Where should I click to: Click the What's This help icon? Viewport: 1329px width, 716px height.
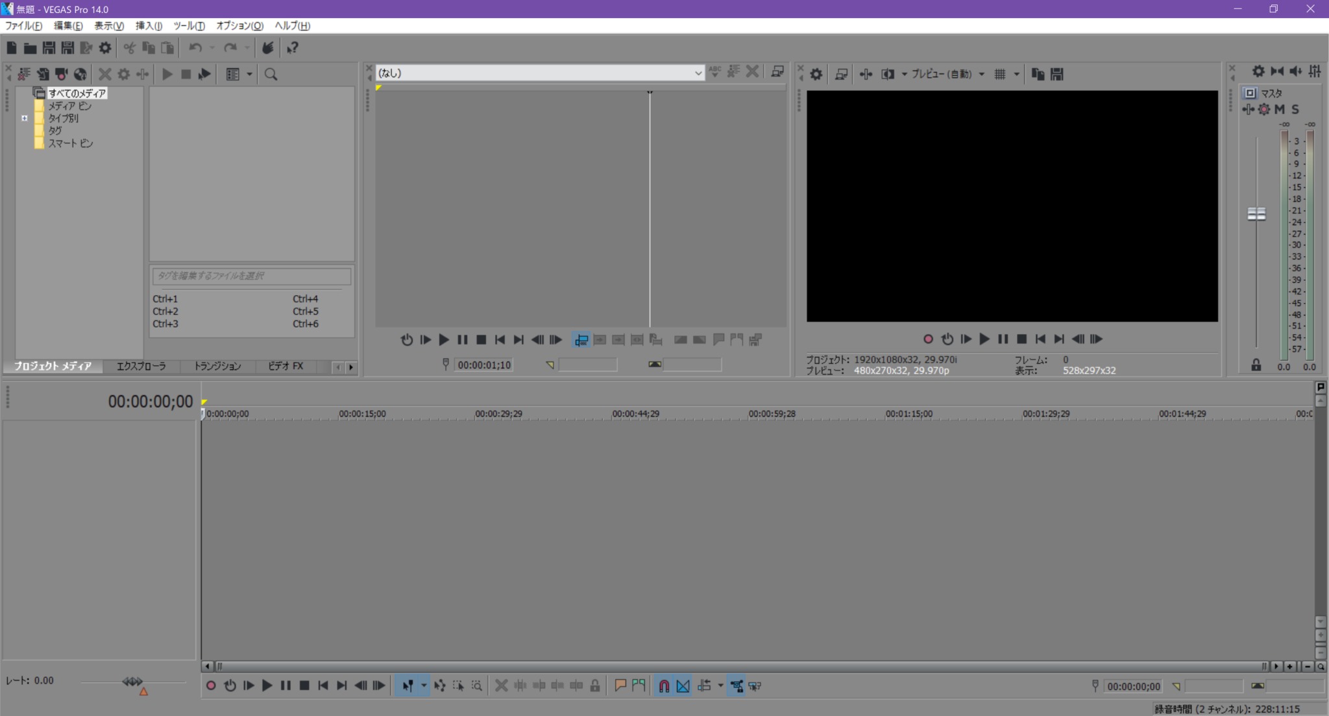click(293, 48)
